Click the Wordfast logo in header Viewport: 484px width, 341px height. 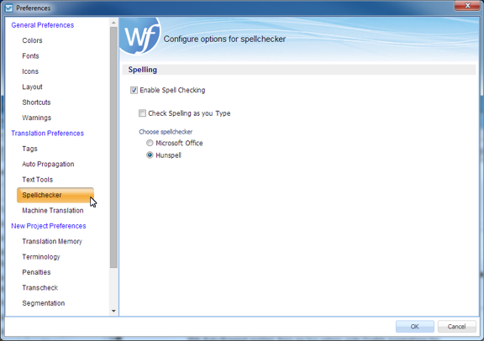(x=140, y=36)
